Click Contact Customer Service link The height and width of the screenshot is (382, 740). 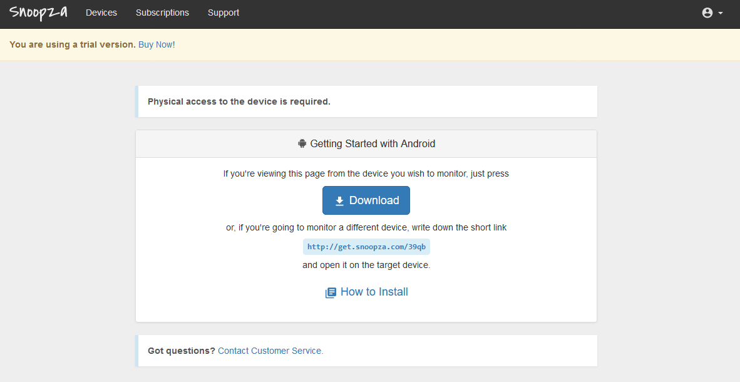[270, 351]
